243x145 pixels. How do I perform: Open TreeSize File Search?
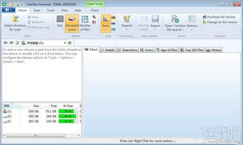(175, 23)
